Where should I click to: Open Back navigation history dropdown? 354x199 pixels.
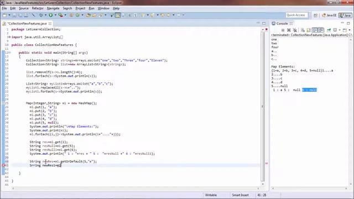pos(173,15)
